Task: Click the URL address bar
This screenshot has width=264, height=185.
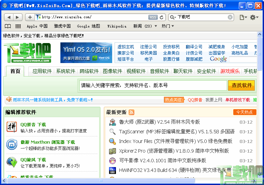Action: 94,17
